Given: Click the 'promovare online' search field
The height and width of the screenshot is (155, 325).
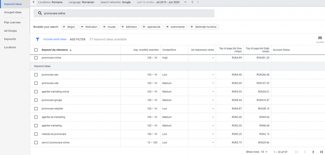Looking at the screenshot, I should (124, 13).
